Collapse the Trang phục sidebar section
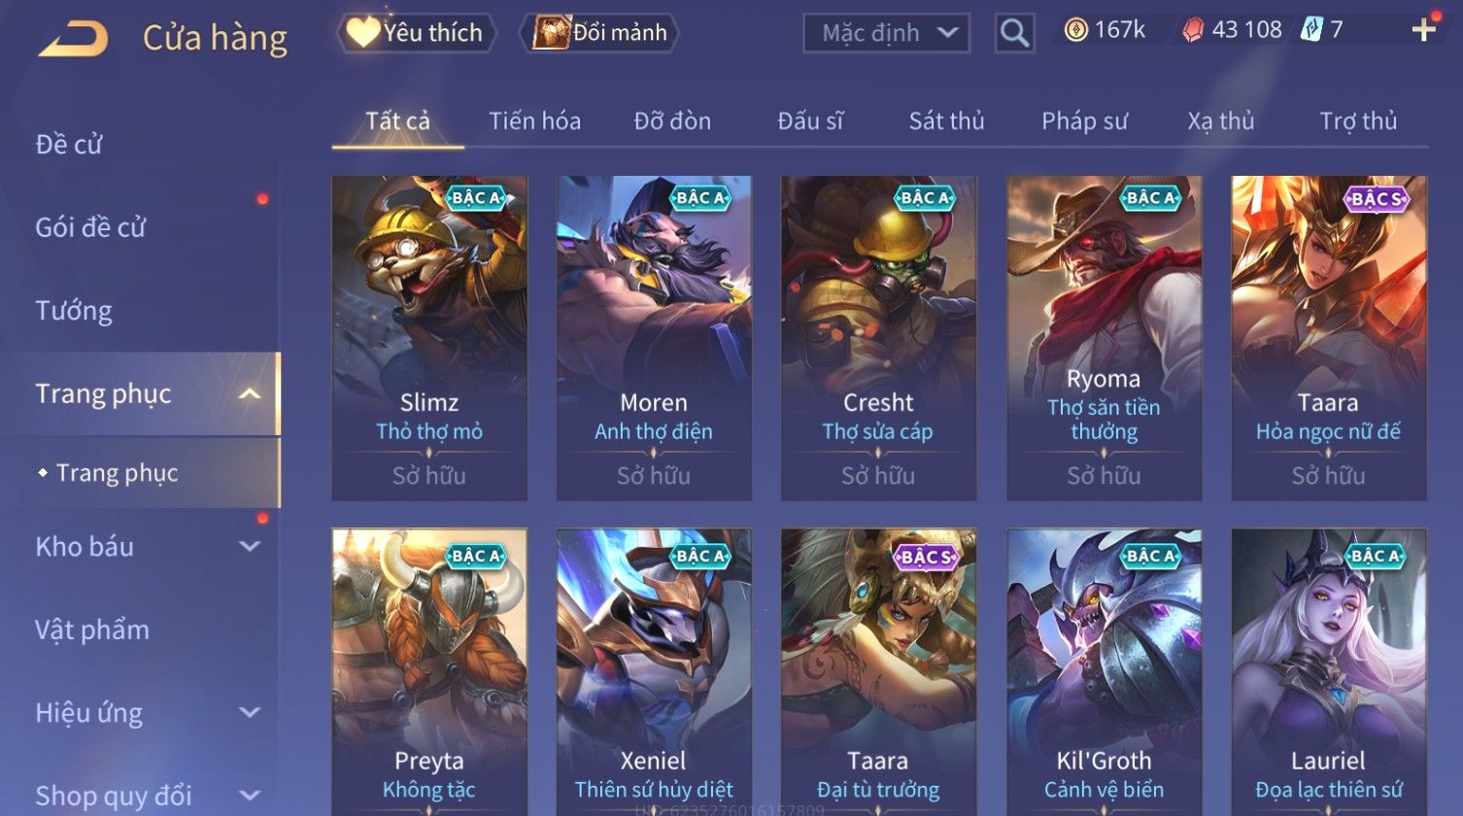 click(x=250, y=394)
